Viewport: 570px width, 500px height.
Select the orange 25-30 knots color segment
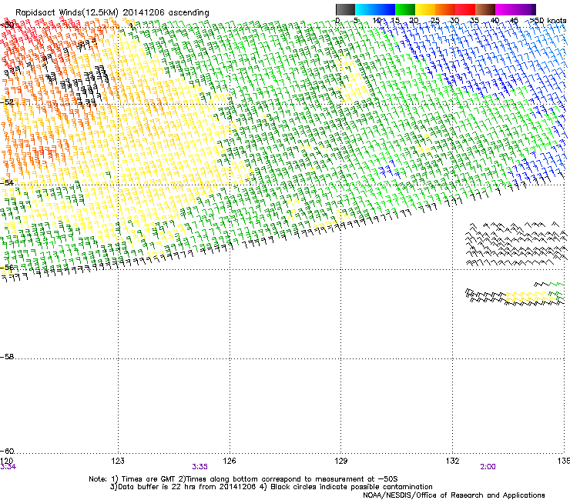tap(445, 9)
